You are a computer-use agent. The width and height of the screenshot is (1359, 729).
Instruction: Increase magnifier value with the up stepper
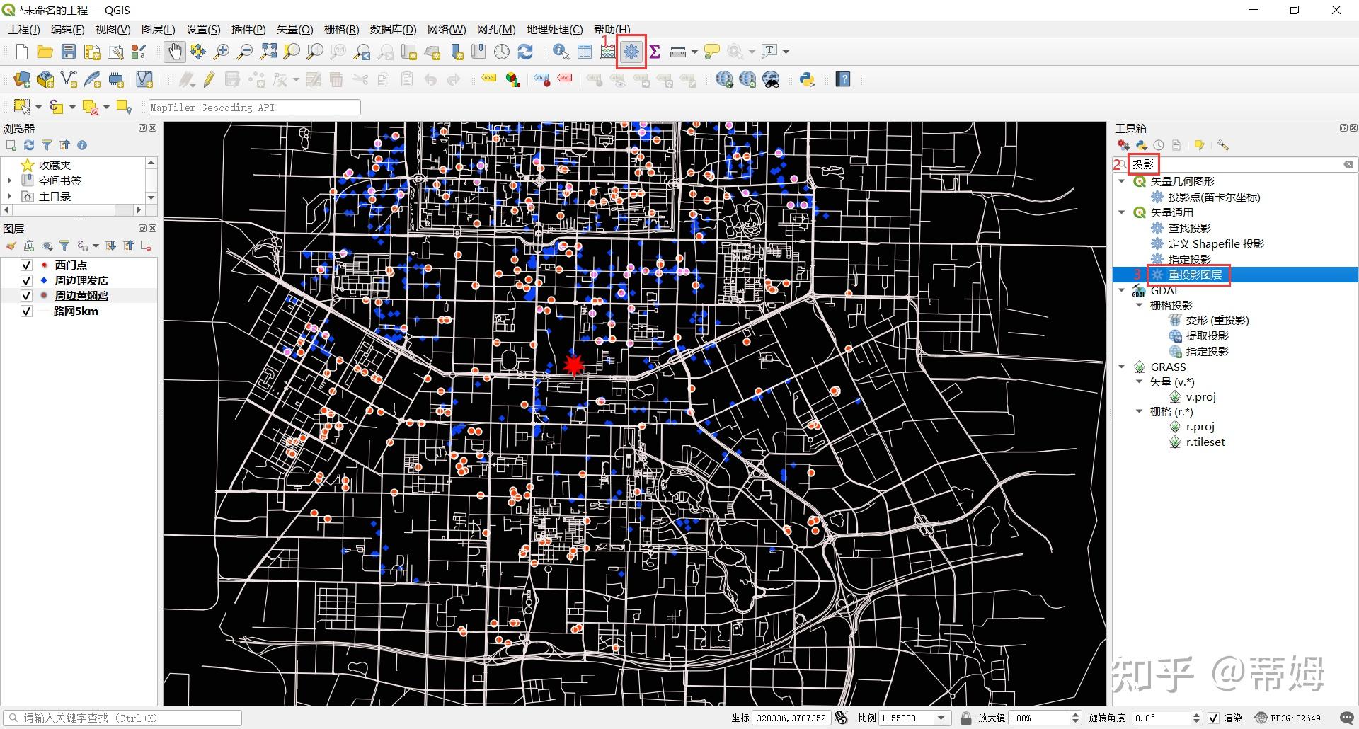tap(1076, 714)
